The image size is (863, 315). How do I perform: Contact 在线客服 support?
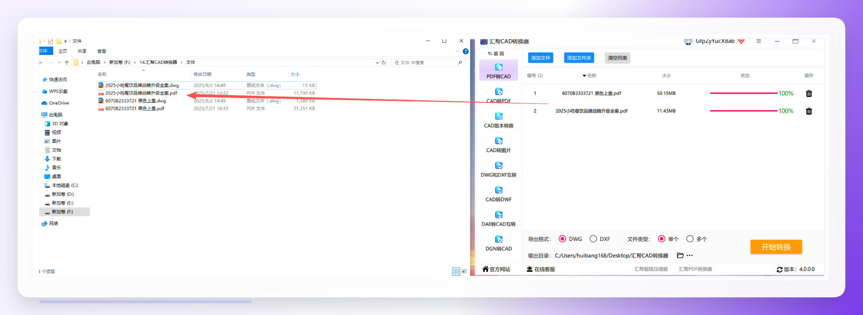[x=541, y=269]
